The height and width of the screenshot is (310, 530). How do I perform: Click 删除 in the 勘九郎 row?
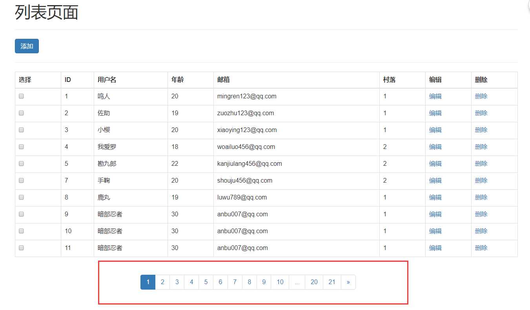tap(481, 164)
